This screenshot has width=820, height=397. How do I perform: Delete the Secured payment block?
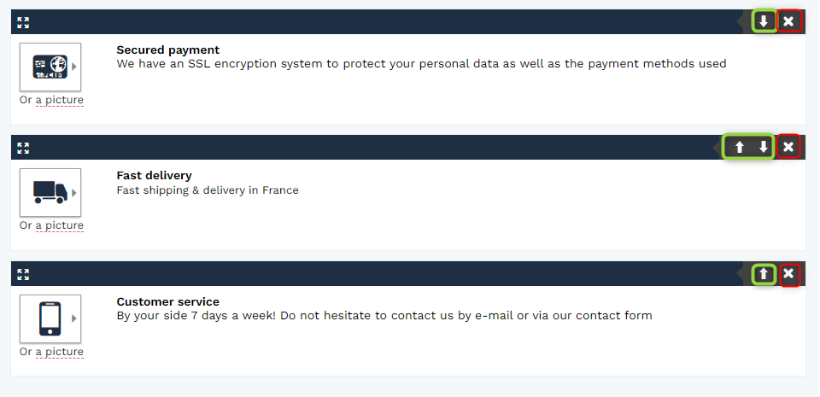click(x=788, y=21)
